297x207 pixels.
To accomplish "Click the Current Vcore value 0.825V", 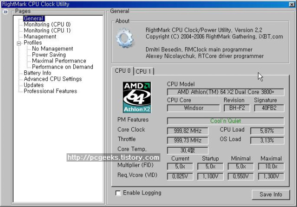I will 180,176.
